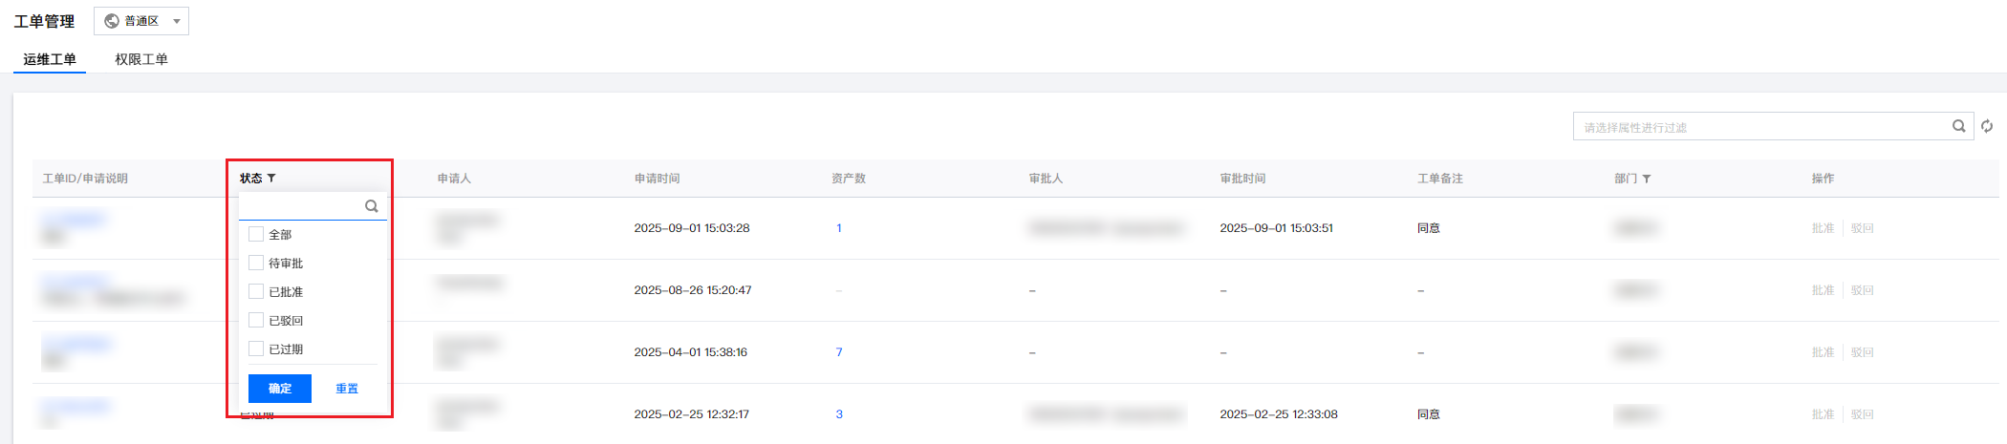Click asset count 3 in last row
This screenshot has height=444, width=2007.
pos(839,414)
